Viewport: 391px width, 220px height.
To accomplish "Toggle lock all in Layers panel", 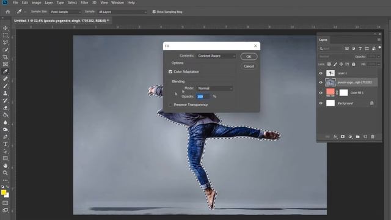I will (x=353, y=64).
